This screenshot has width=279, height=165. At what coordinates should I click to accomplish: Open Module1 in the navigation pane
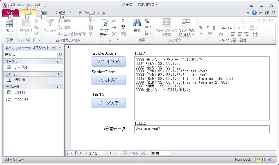21,99
